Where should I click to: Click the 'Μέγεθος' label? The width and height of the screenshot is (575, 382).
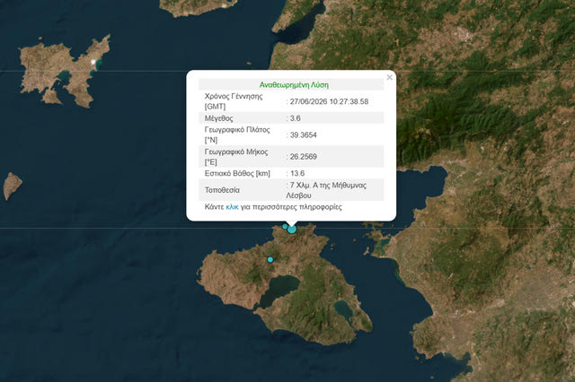(x=218, y=118)
